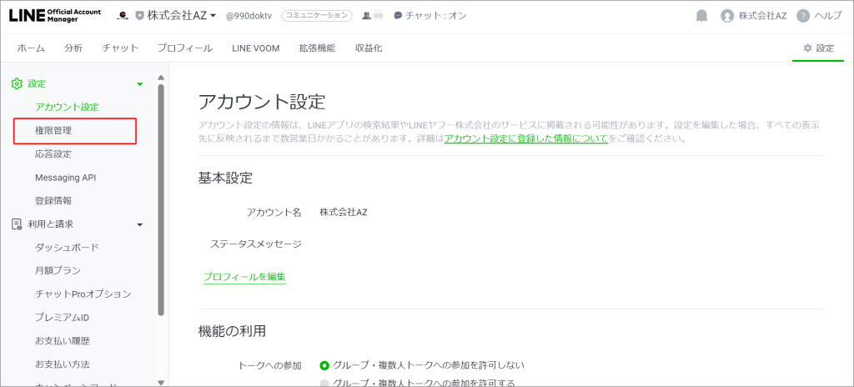Select グループ・複数人トークへの参加を許可する radio button

point(324,383)
